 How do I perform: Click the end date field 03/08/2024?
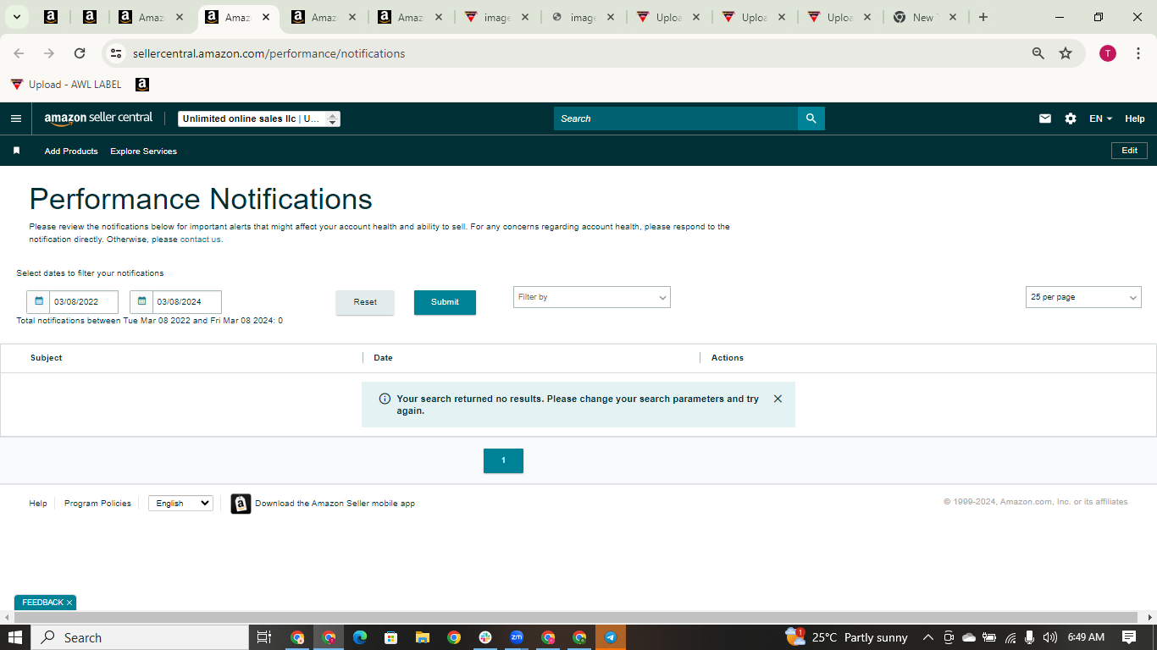(186, 302)
